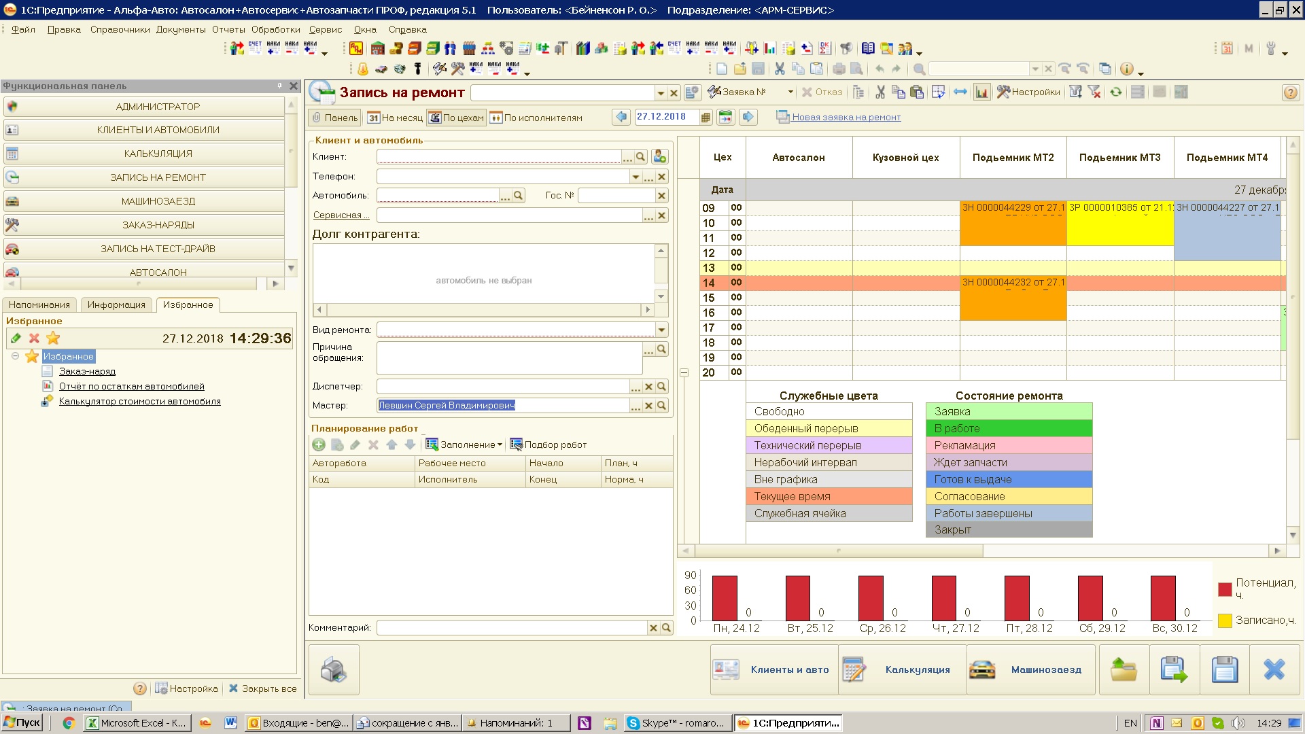Click the next date arrow

[748, 117]
